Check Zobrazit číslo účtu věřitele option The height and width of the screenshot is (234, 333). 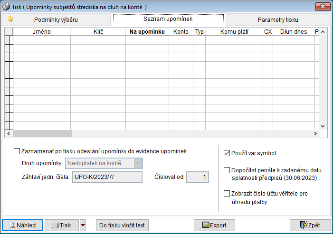227,194
